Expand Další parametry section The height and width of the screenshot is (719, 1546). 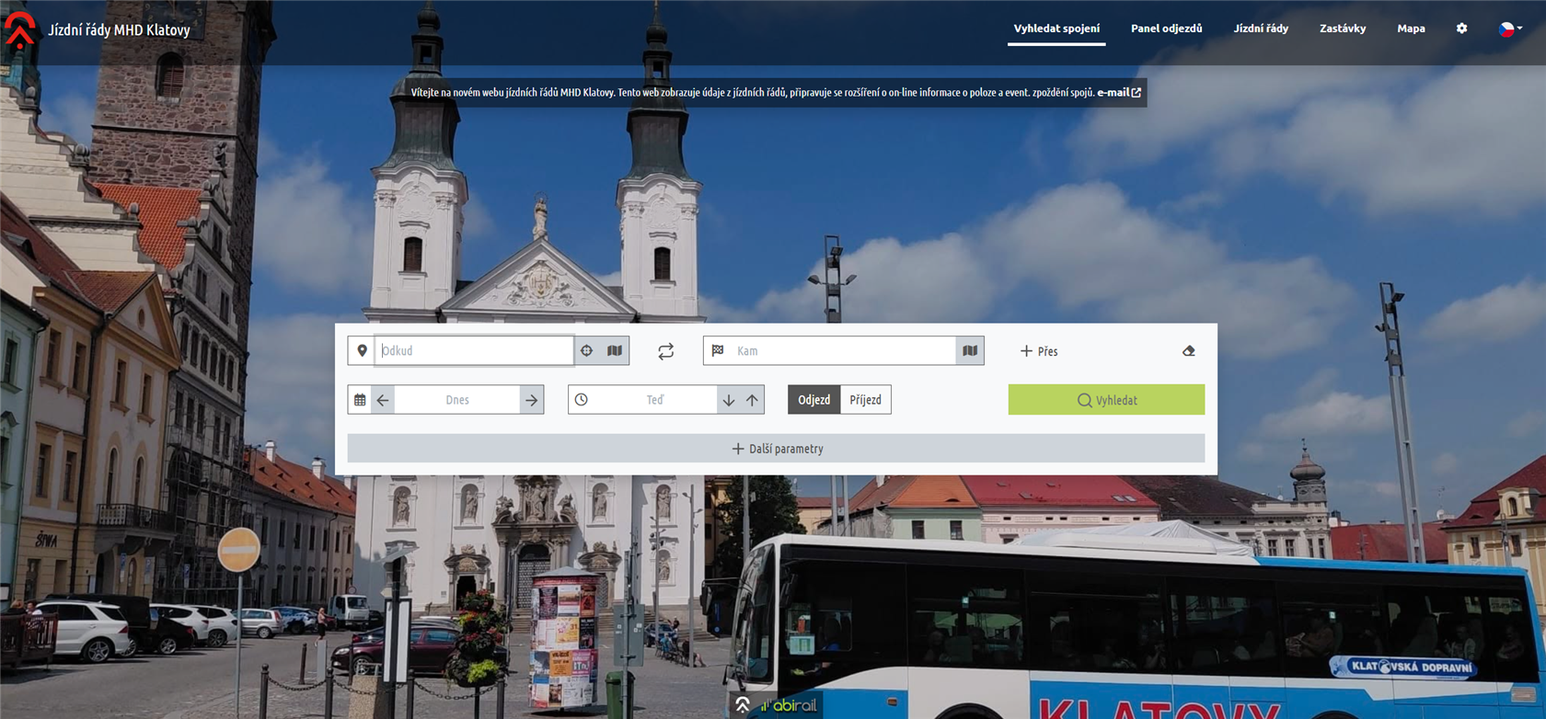pos(776,449)
